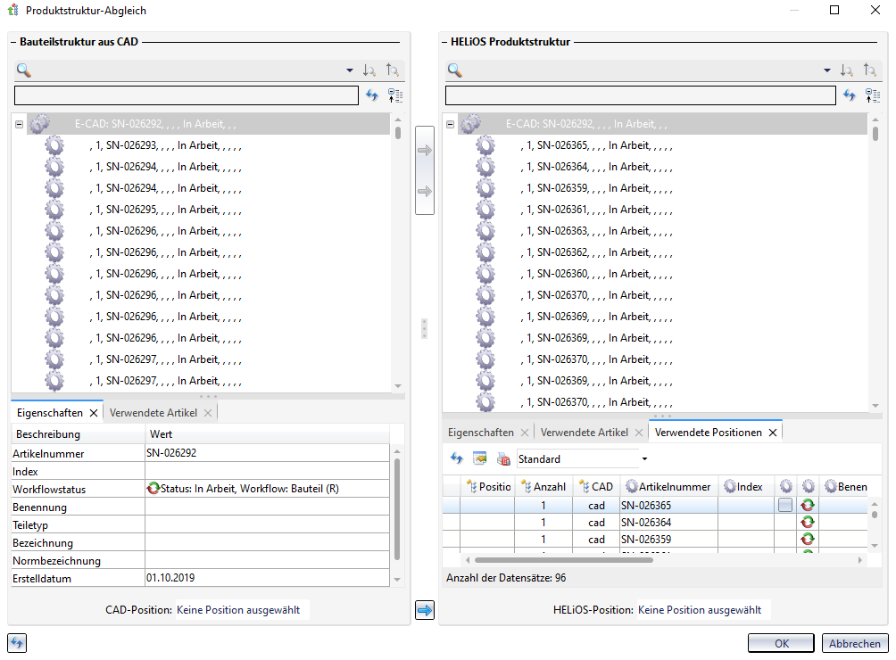Click search-upward icon in the CAD panel

coord(393,70)
